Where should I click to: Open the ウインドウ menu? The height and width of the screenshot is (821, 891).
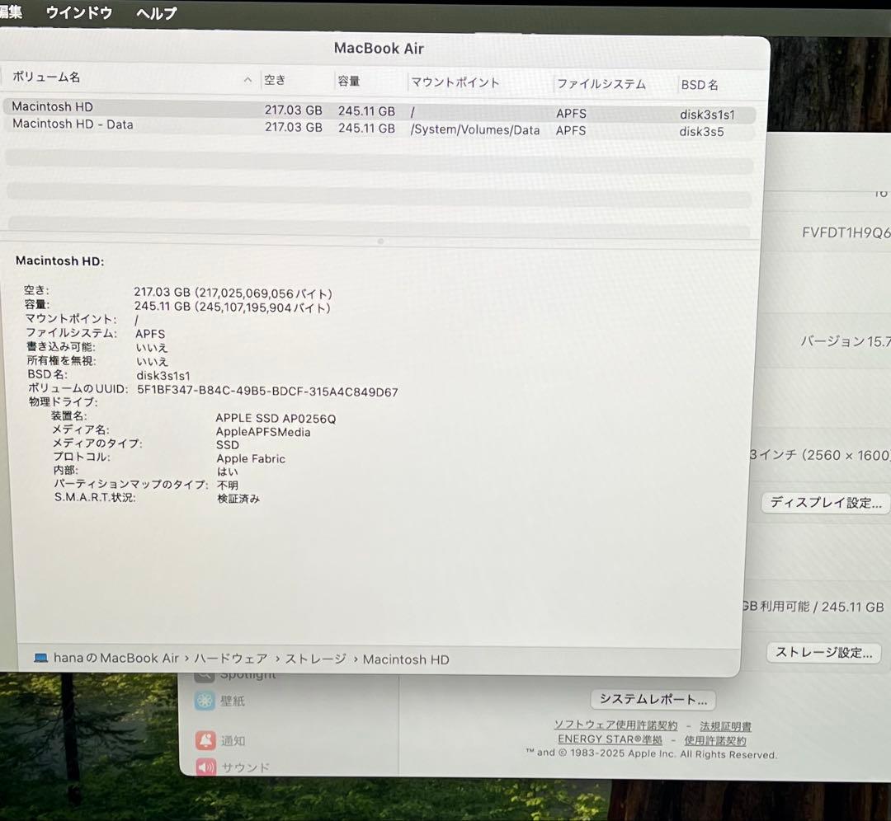[78, 13]
